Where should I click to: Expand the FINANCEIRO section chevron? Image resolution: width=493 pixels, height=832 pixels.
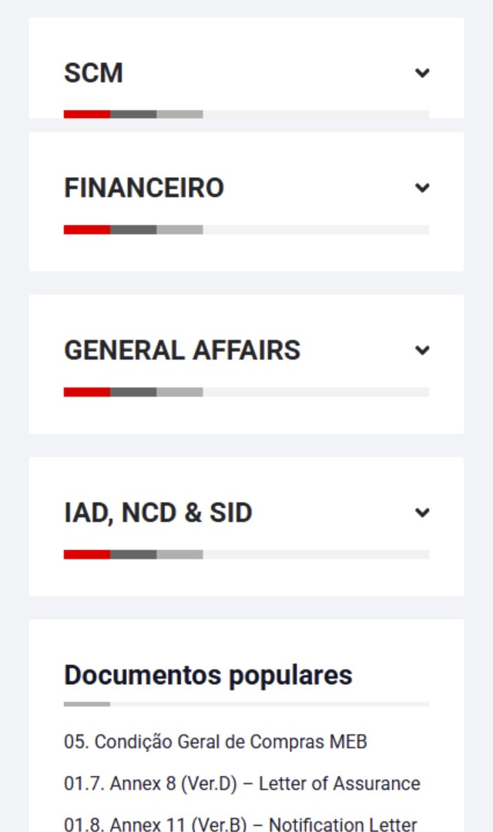point(421,188)
